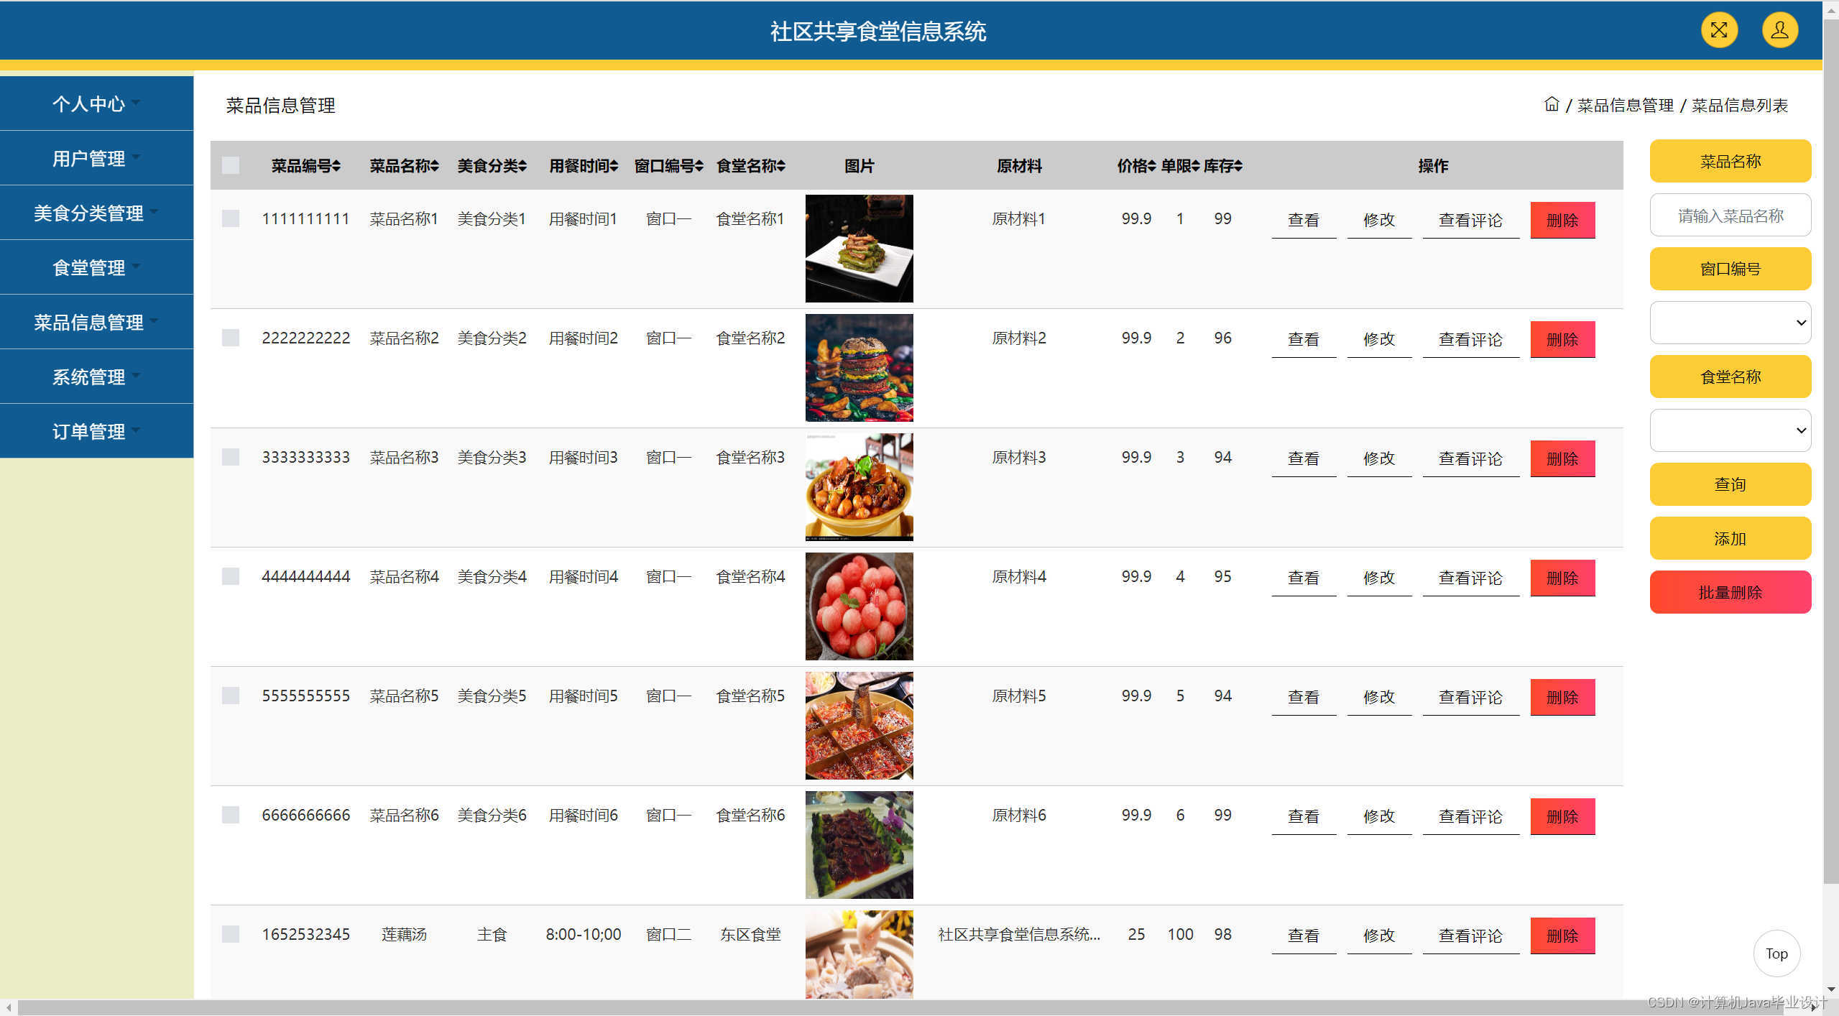Sort by 库存 column arrows

(1238, 166)
